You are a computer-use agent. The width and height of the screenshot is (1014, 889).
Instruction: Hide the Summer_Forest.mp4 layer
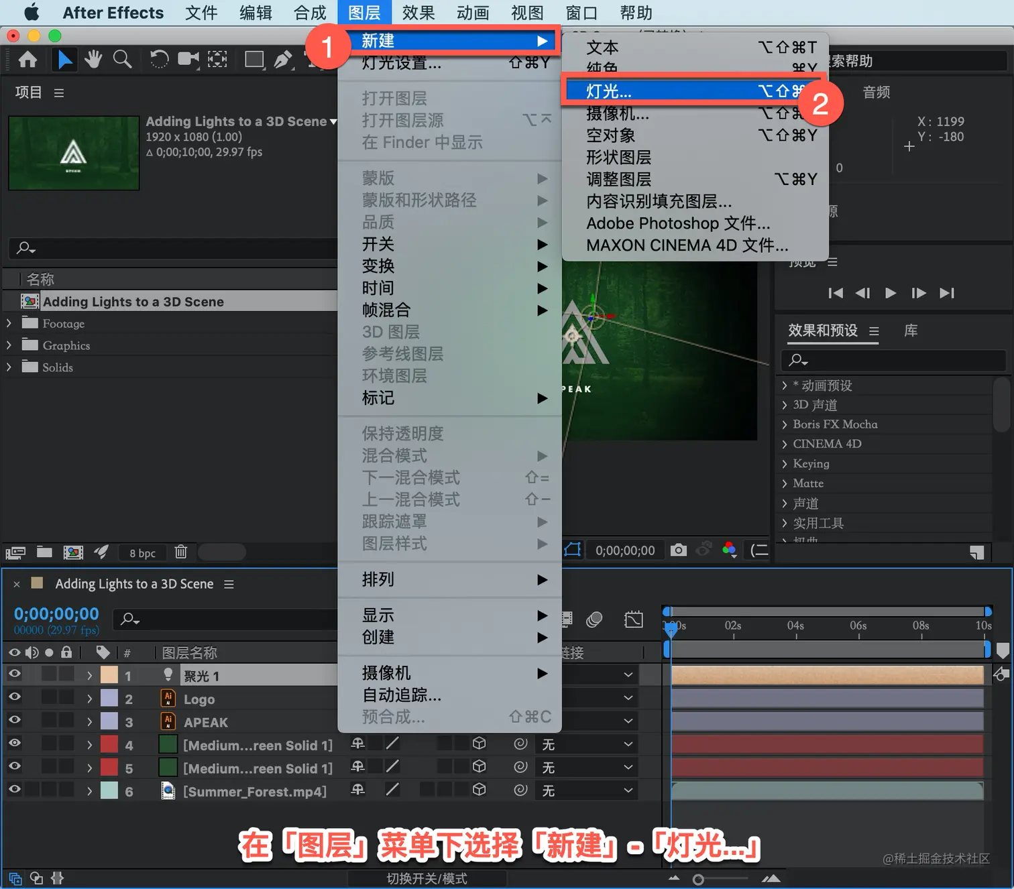14,789
